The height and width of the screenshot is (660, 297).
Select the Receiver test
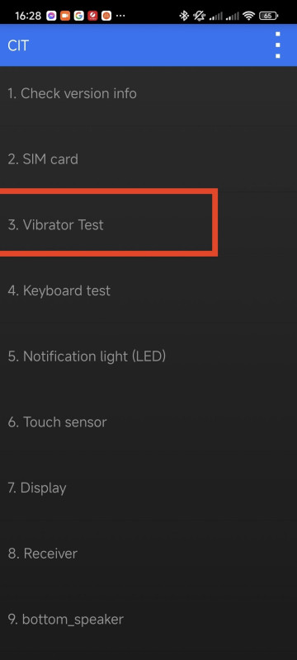pos(148,553)
